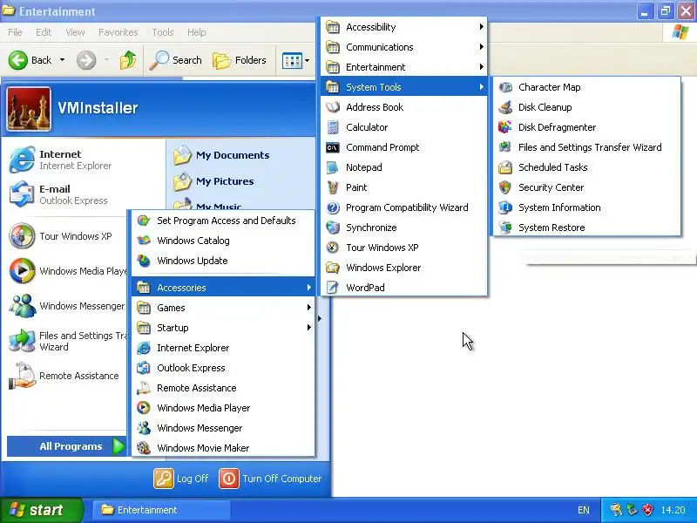697x523 pixels.
Task: Open Character Map from System Tools
Action: coord(585,87)
